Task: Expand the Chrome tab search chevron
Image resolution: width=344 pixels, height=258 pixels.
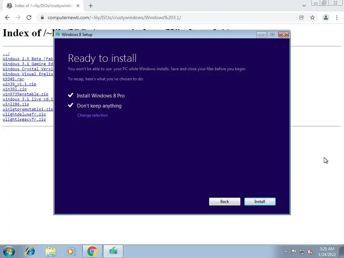Action: click(x=304, y=6)
